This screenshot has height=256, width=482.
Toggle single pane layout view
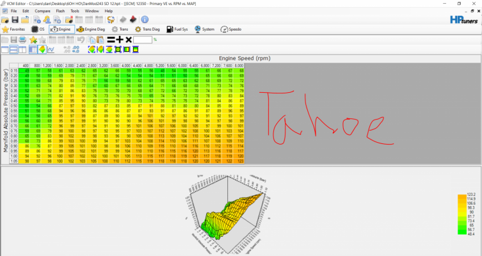pos(5,49)
